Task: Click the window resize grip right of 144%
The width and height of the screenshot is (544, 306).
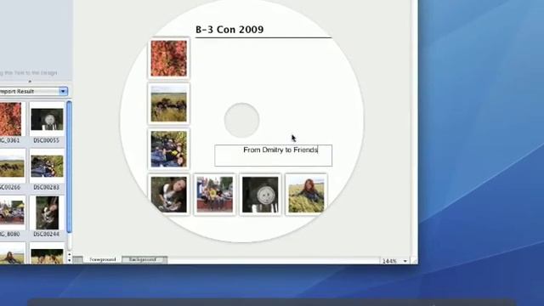Action: 414,261
